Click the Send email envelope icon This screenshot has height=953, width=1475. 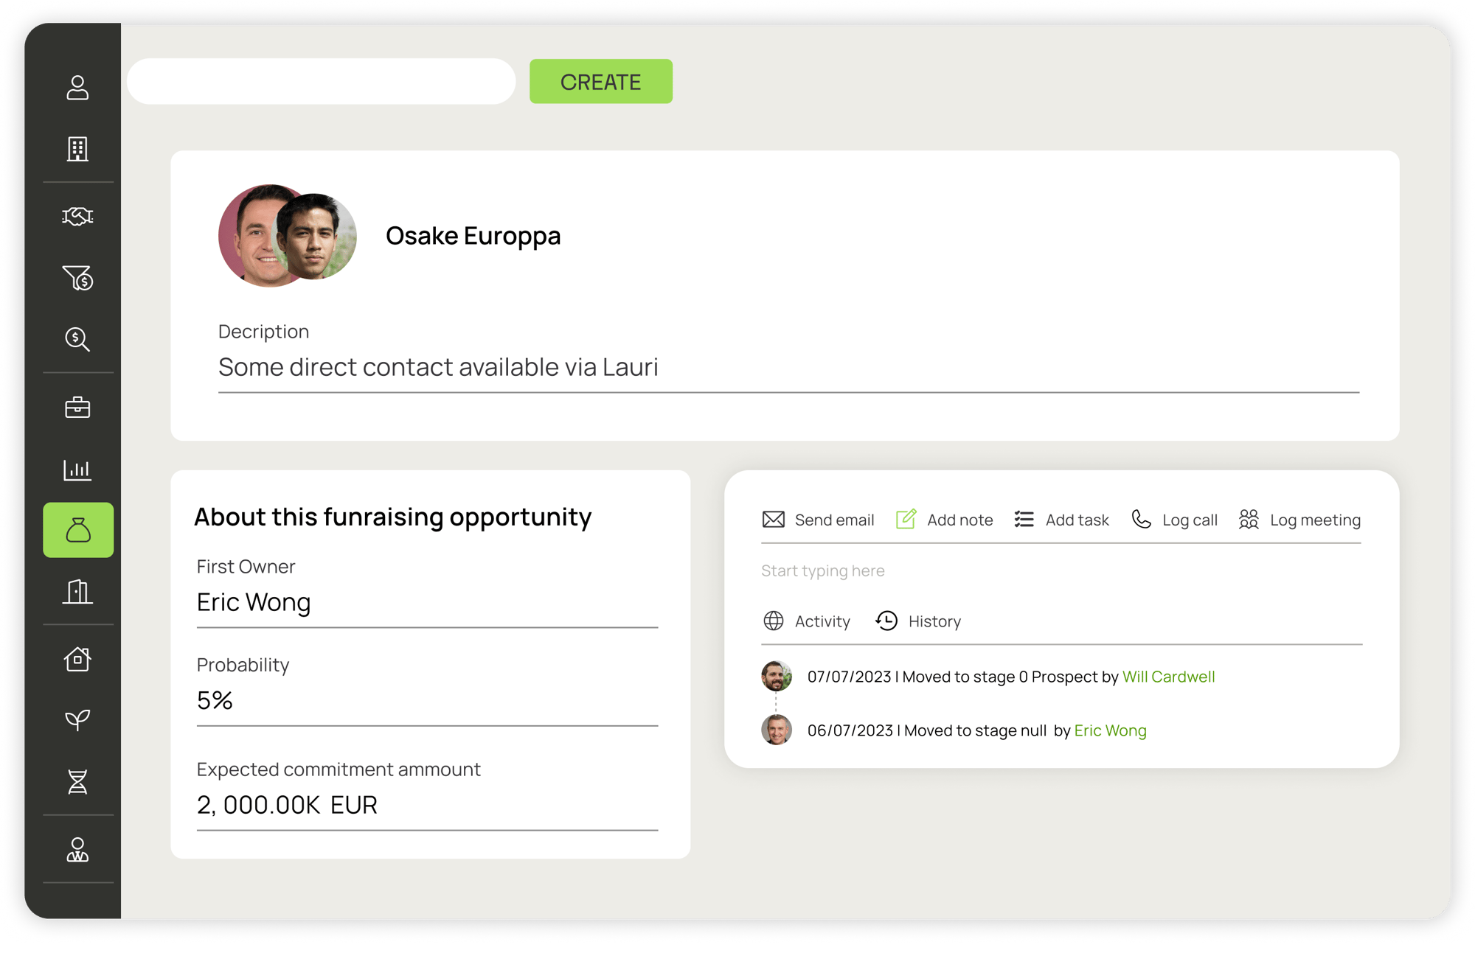pos(774,520)
